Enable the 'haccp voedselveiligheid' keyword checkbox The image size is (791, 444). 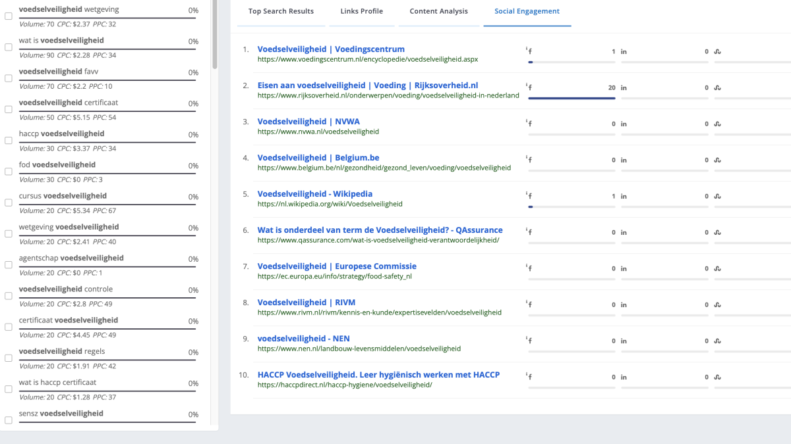[9, 140]
